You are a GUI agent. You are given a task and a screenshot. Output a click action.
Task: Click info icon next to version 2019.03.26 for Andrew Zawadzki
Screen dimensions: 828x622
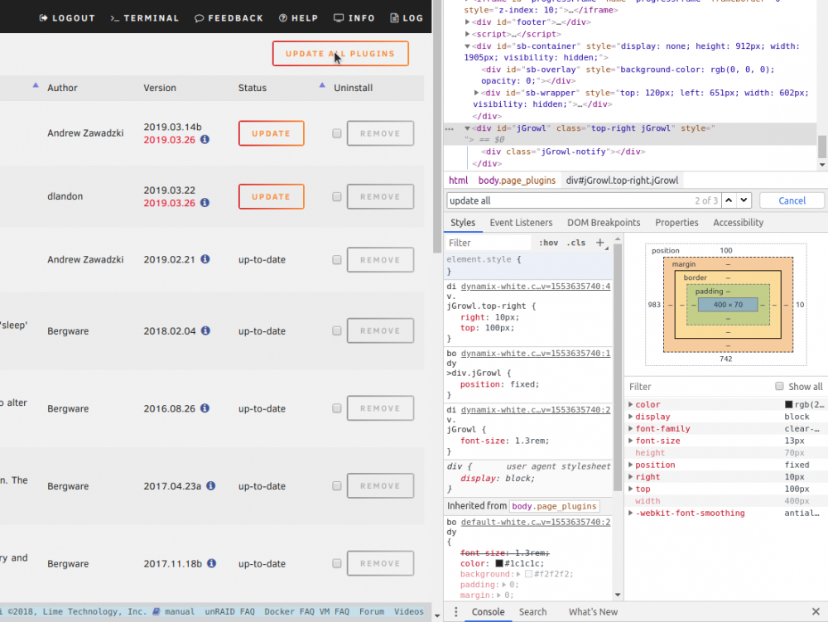pos(205,139)
